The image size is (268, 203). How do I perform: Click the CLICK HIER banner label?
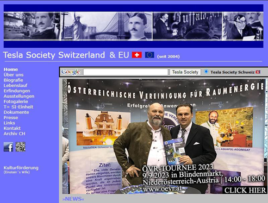[x=245, y=190]
